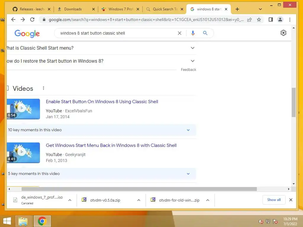Click the ExcelVbaIsFun channel text
The height and width of the screenshot is (227, 303).
coord(78,111)
